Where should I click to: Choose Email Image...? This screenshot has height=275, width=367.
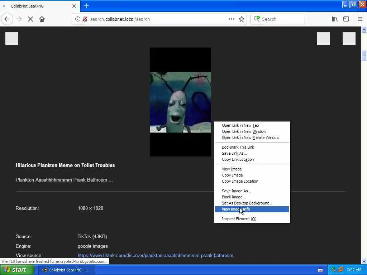252,197
